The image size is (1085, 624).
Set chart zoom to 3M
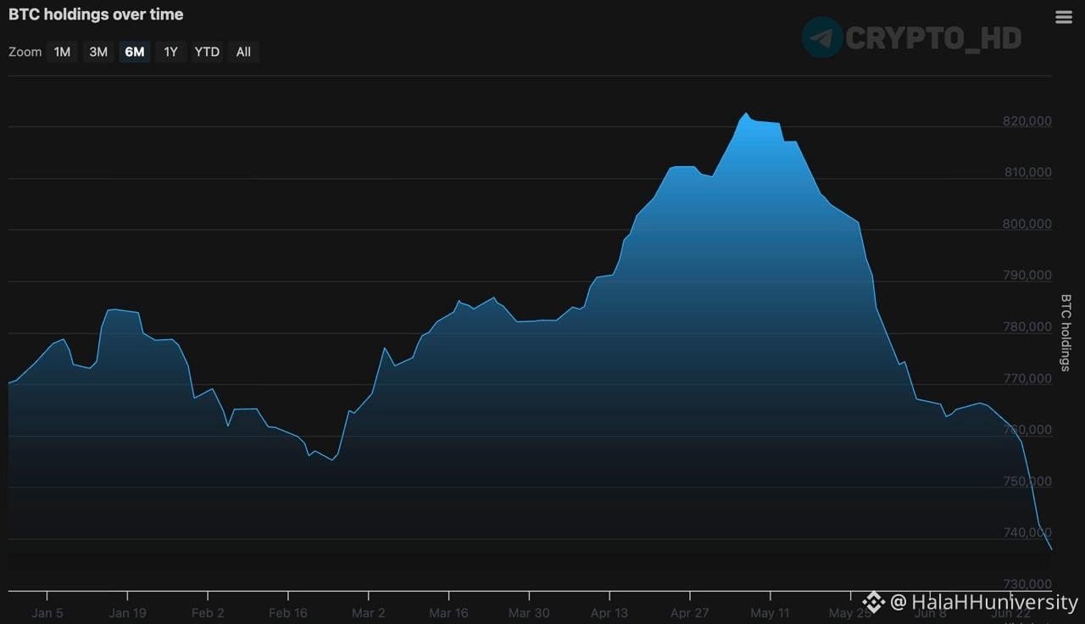coord(98,52)
